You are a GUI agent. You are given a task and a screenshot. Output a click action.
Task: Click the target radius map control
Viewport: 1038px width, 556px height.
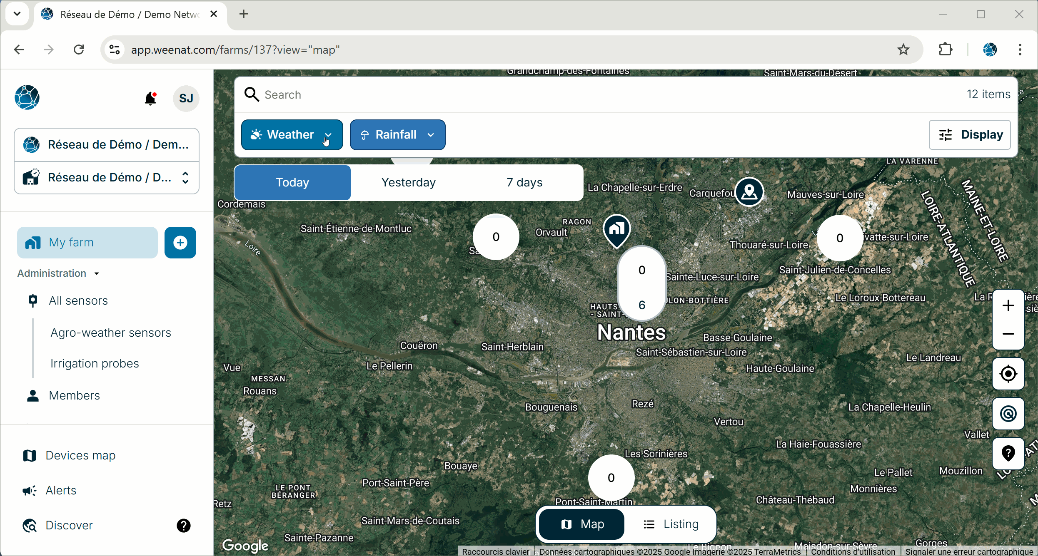pyautogui.click(x=1008, y=414)
